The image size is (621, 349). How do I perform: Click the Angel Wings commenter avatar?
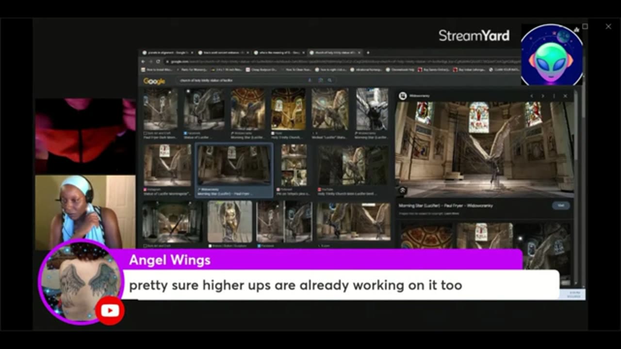point(80,281)
